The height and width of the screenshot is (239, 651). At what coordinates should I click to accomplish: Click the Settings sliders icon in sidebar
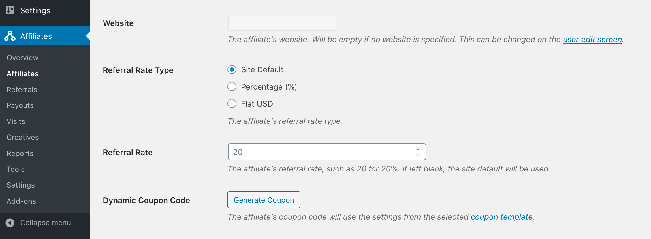pos(10,10)
